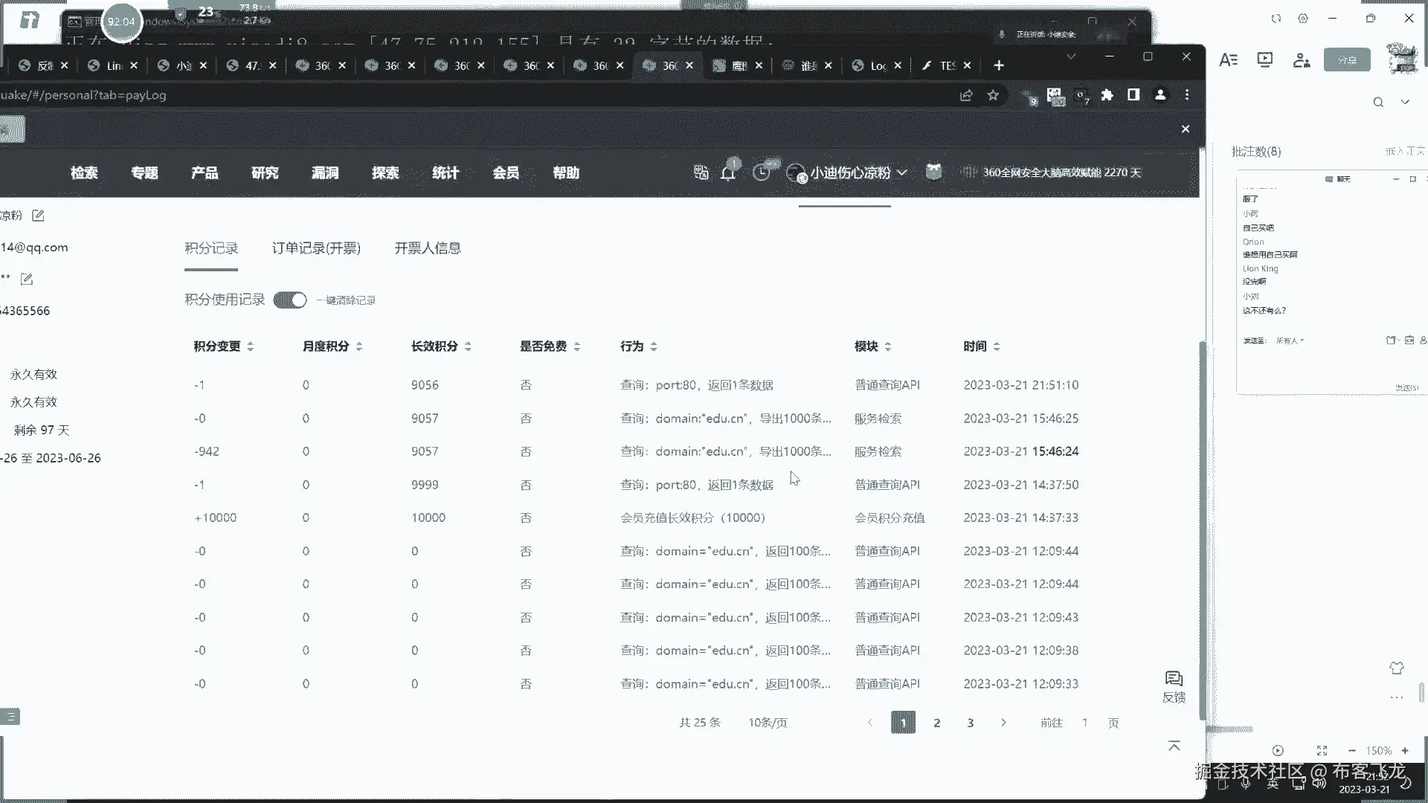Sort by 时间 column arrows
This screenshot has height=803, width=1428.
pos(997,346)
